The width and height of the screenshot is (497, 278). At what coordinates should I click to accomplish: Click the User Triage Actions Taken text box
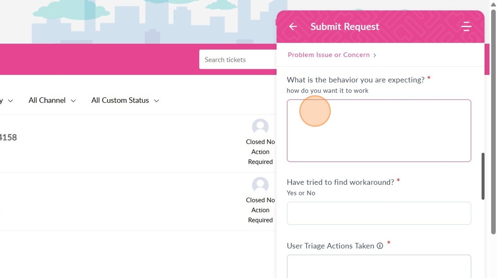coord(379,266)
